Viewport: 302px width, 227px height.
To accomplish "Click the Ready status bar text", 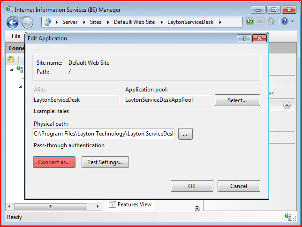I will pyautogui.click(x=15, y=217).
